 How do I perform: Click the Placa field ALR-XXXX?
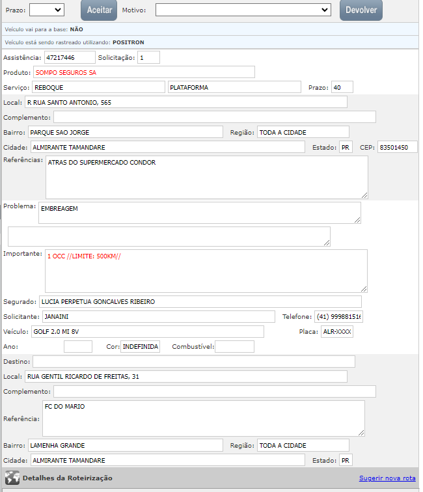(x=337, y=332)
